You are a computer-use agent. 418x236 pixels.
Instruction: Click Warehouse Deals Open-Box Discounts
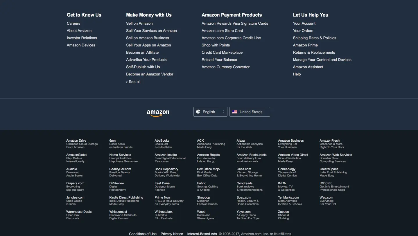[79, 215]
